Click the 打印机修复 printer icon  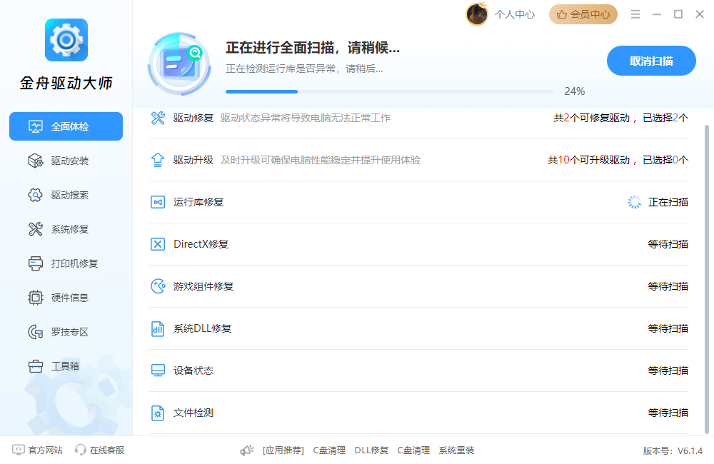point(36,263)
